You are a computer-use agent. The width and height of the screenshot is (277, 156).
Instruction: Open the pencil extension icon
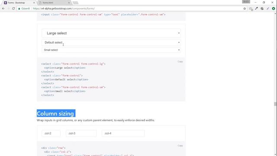tap(268, 9)
